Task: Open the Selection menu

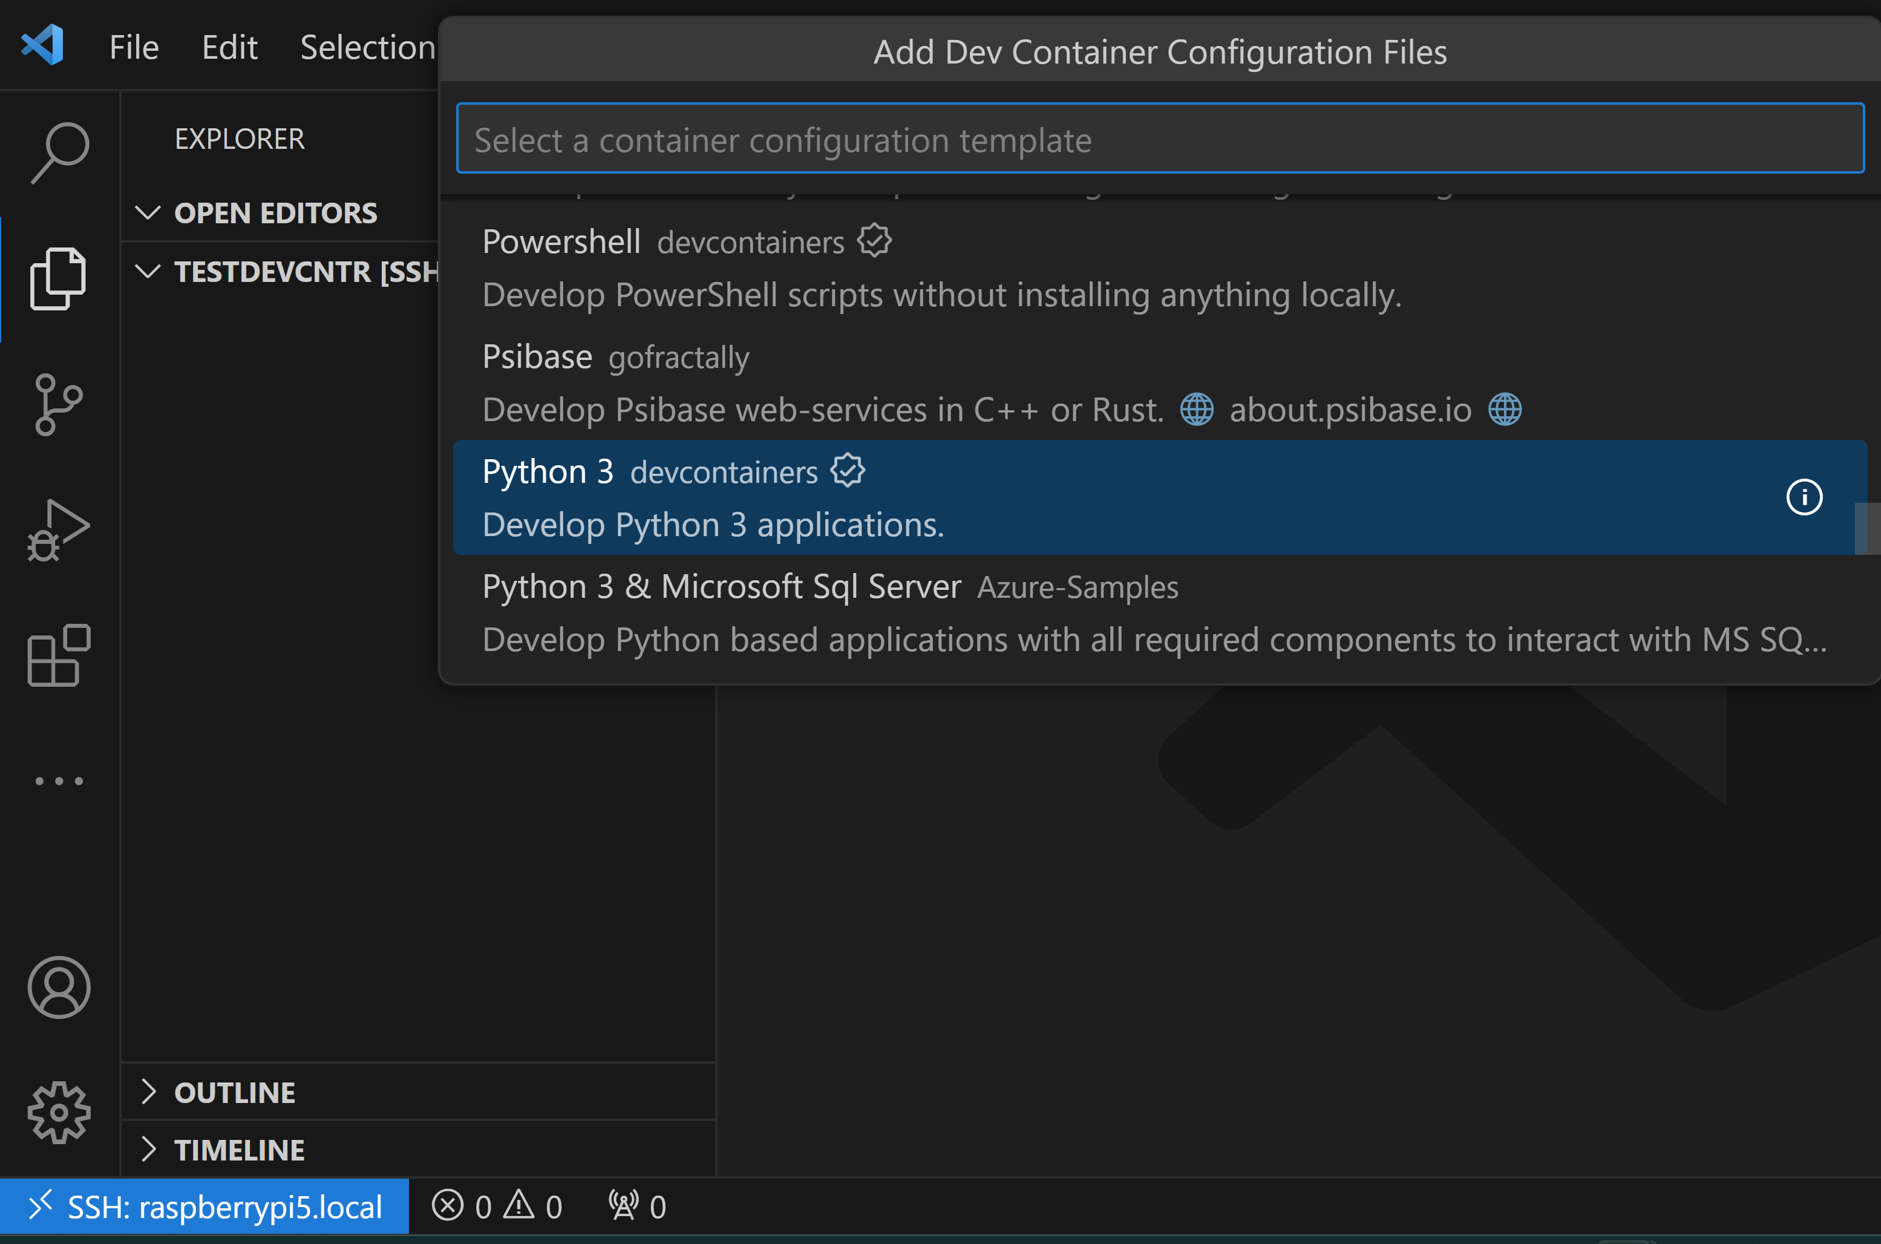Action: (x=368, y=48)
